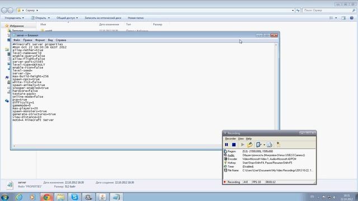
Task: Open view options dropdown arrow in Explorer
Action: point(336,18)
